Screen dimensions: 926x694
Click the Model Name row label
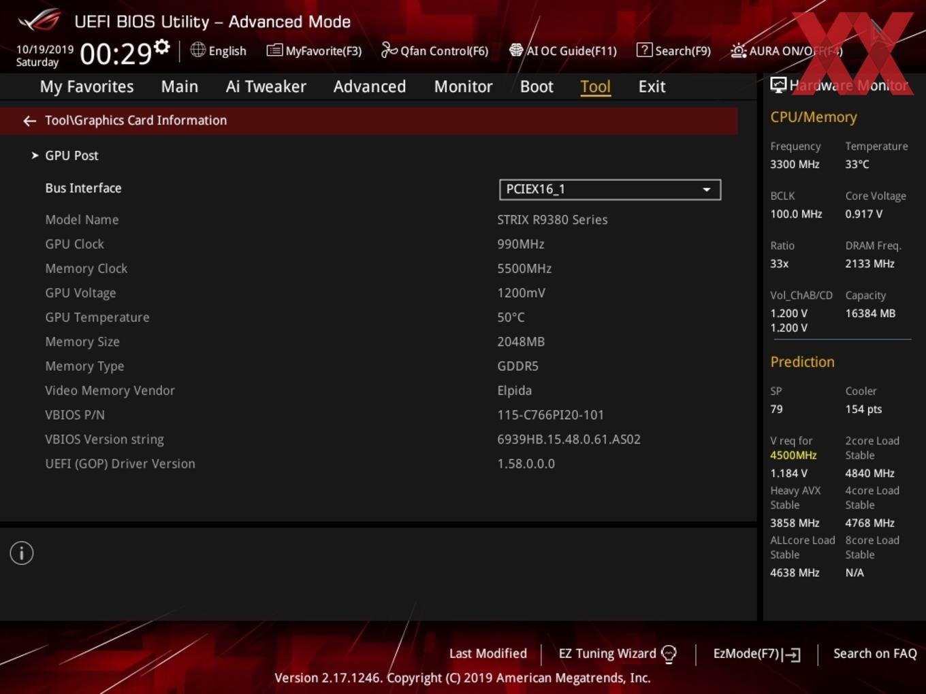(x=82, y=220)
